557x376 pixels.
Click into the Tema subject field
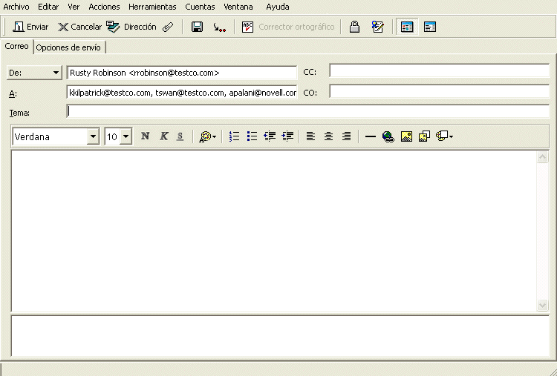[308, 111]
